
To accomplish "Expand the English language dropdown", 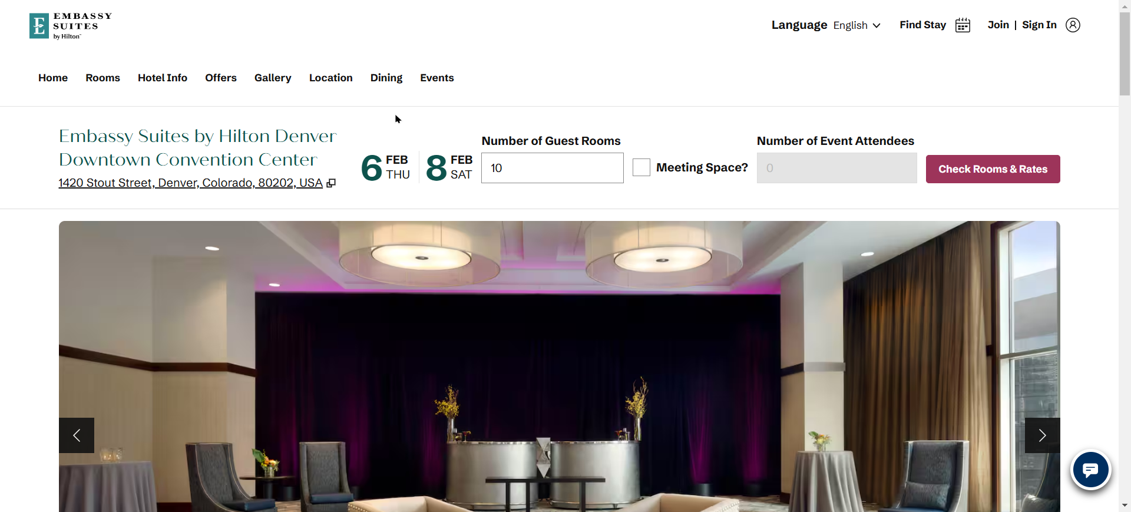I will click(x=856, y=25).
